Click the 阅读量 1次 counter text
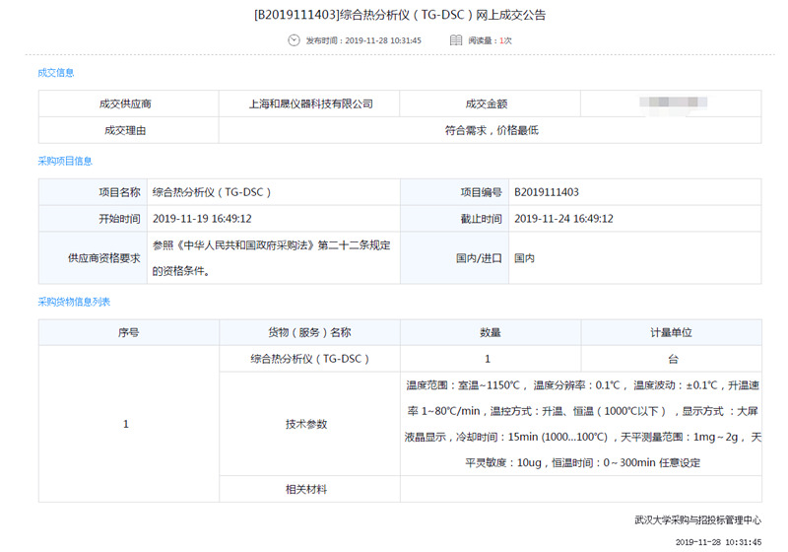Viewport: 788px width, 552px height. pyautogui.click(x=490, y=40)
